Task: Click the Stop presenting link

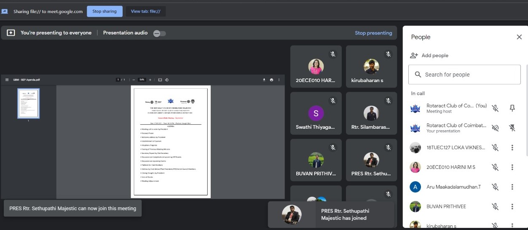Action: click(373, 33)
